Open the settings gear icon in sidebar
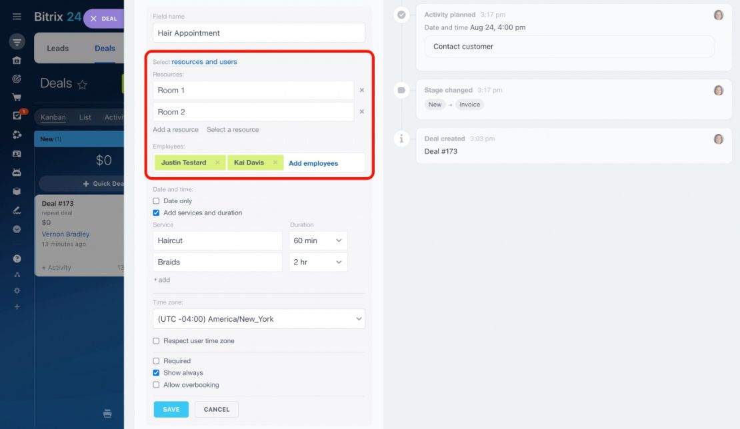The width and height of the screenshot is (740, 429). point(17,291)
